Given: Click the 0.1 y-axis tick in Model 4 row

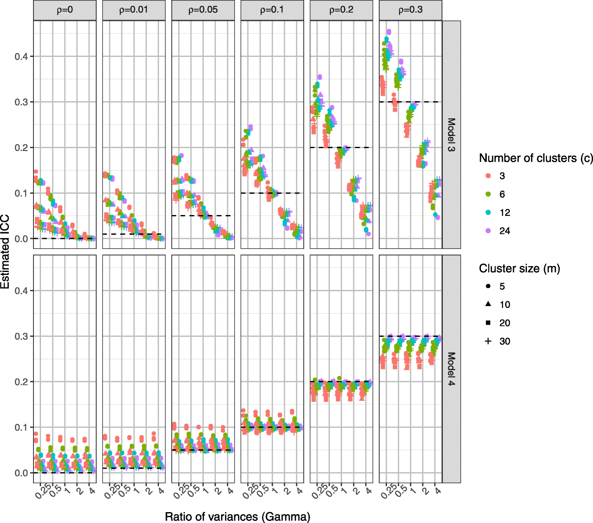Looking at the screenshot, I should (x=21, y=428).
